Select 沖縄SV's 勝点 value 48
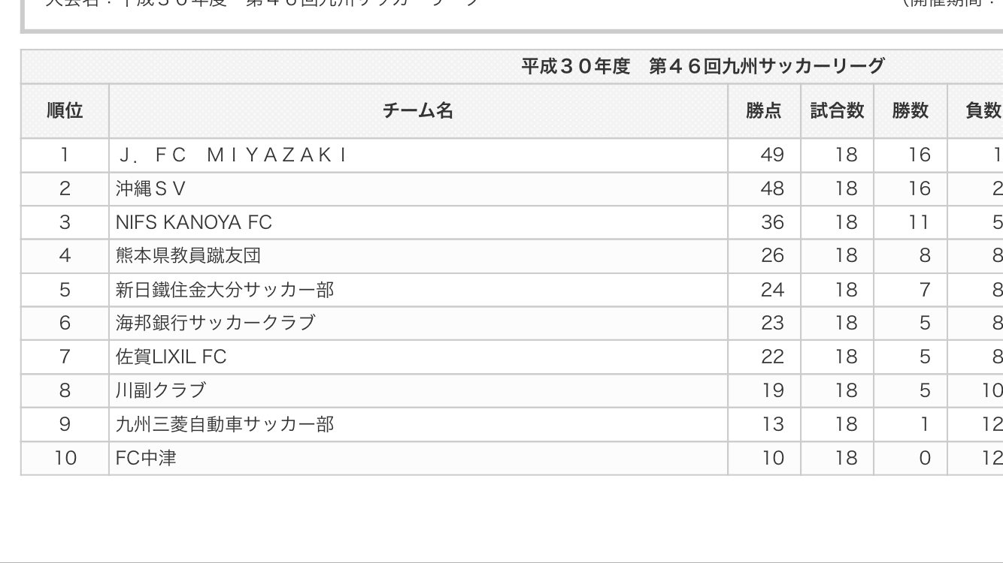1003x563 pixels. click(x=772, y=188)
